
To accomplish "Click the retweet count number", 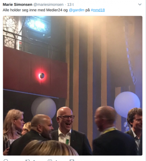I will point(34,160).
